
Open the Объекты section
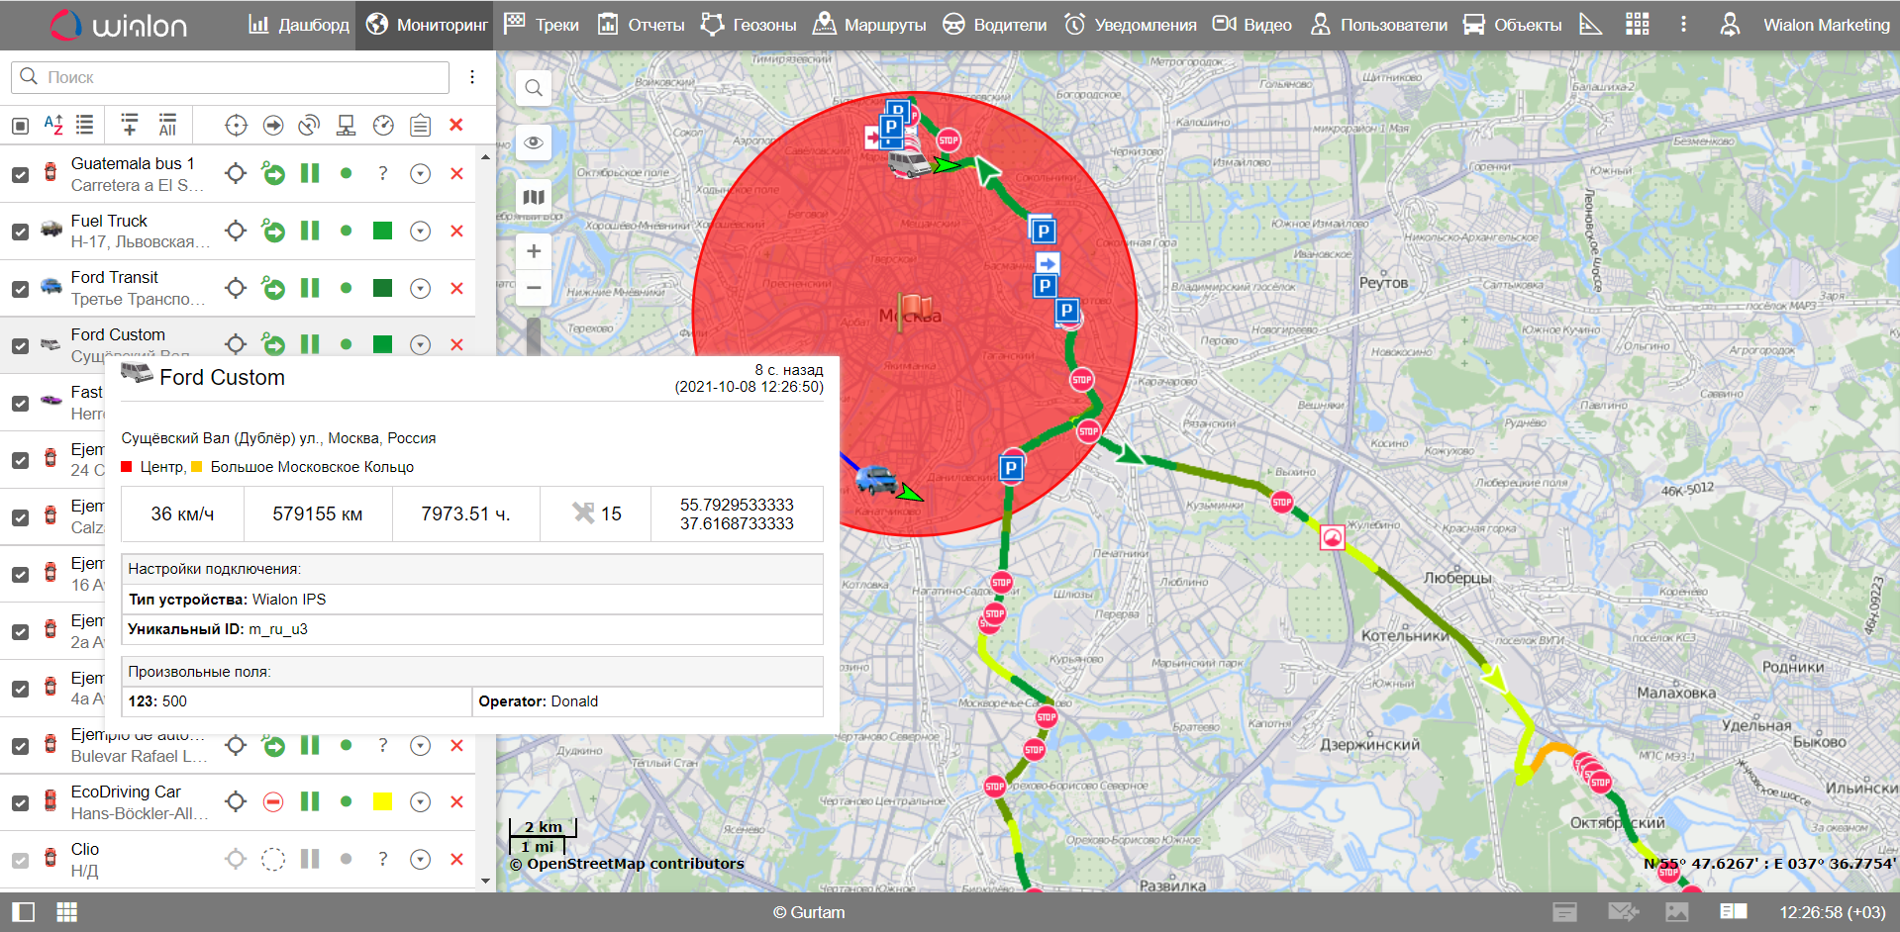tap(1512, 25)
